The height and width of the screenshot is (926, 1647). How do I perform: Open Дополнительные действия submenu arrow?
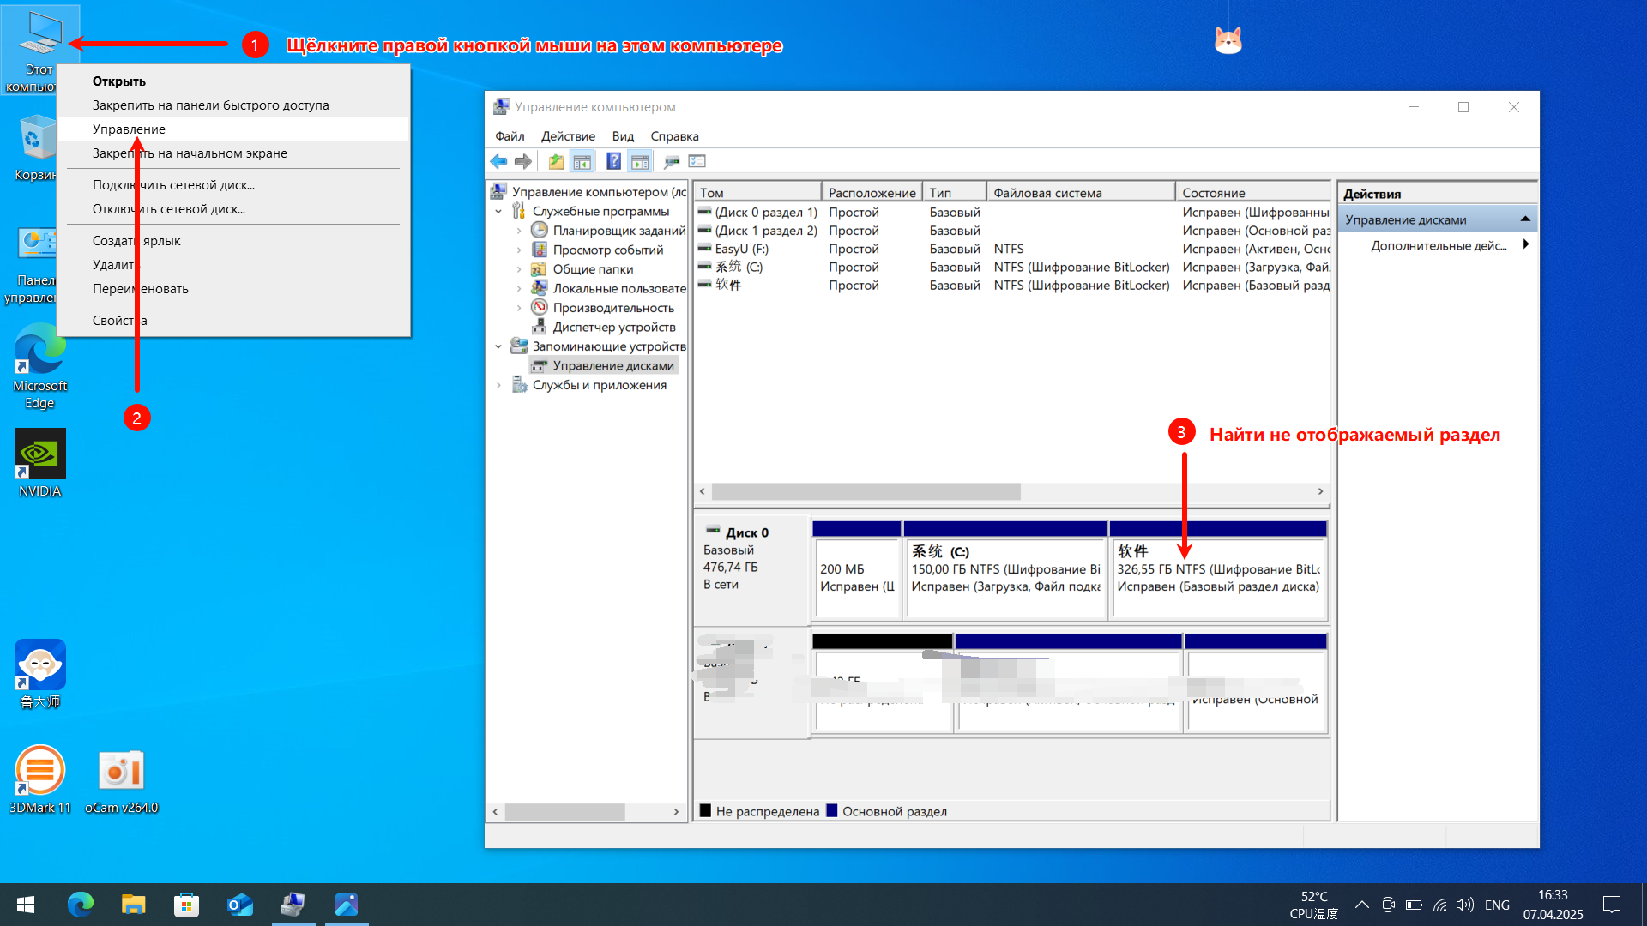pos(1525,245)
